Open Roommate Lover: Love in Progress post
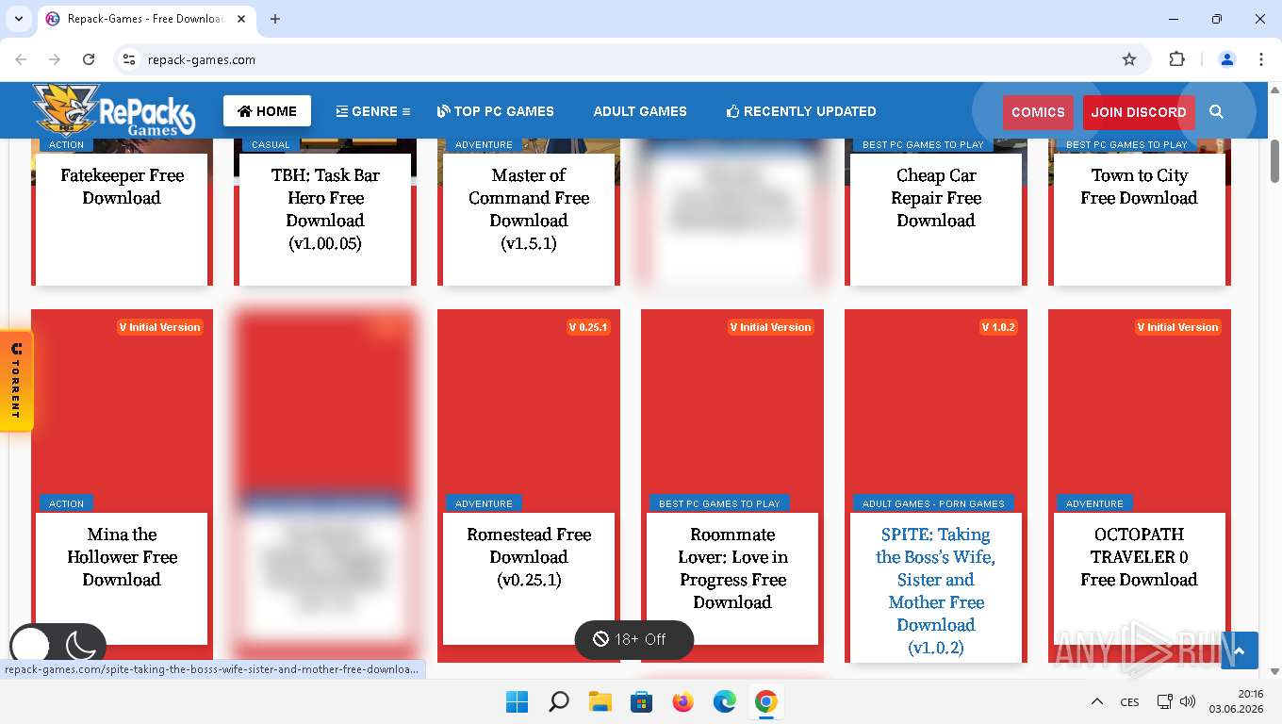1282x724 pixels. [x=732, y=568]
